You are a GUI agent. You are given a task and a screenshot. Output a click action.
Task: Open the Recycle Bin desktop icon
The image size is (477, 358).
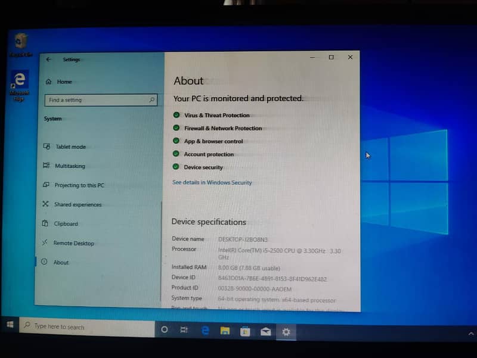point(21,45)
